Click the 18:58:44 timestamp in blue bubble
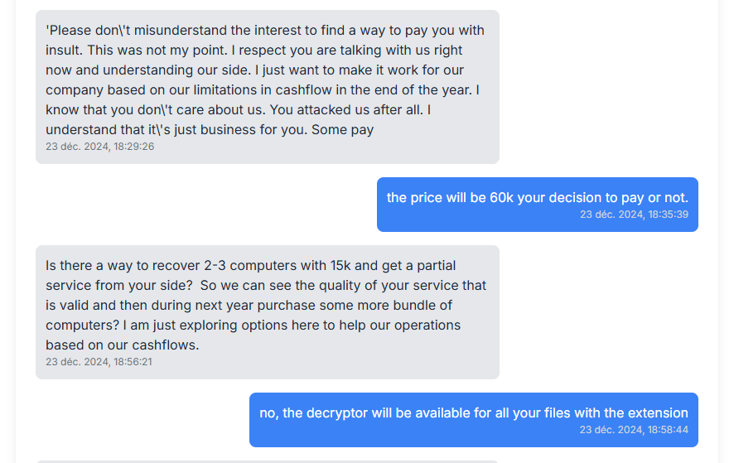Screen dimensions: 734x463 [x=634, y=430]
